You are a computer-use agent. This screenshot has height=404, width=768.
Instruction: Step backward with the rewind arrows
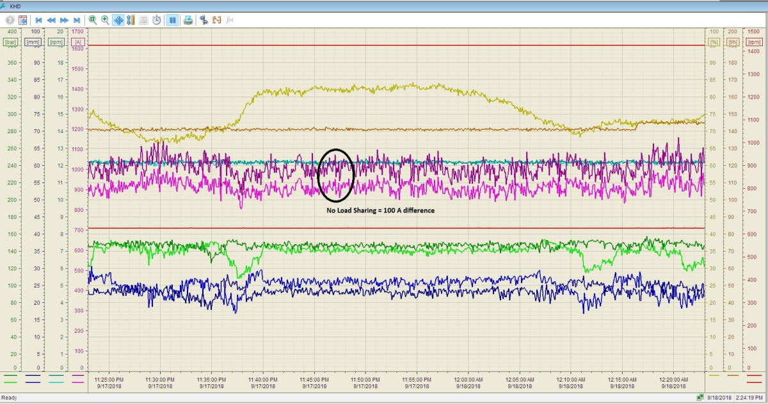pyautogui.click(x=51, y=20)
